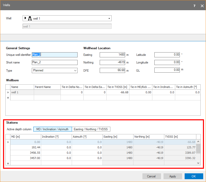This screenshot has height=182, width=206.
Task: Select the well 1 wellbore row indicator
Action: 8,92
